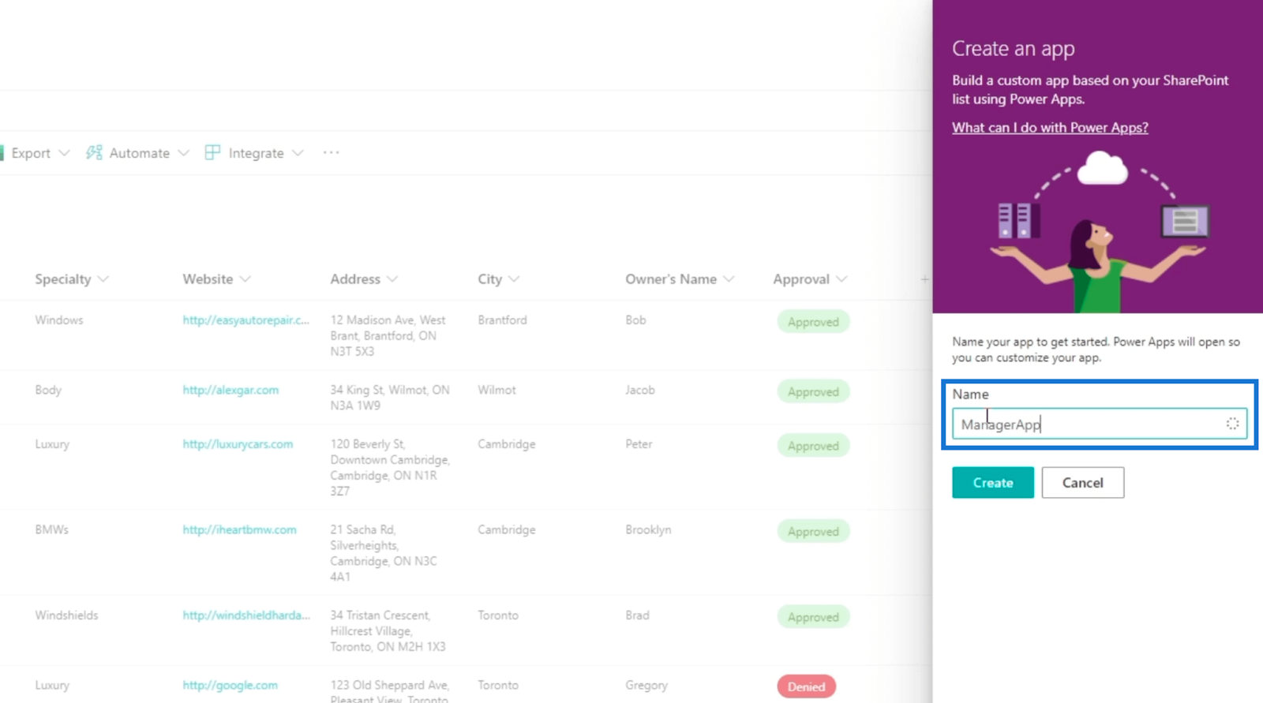Click the Wilmot city cell

click(497, 391)
